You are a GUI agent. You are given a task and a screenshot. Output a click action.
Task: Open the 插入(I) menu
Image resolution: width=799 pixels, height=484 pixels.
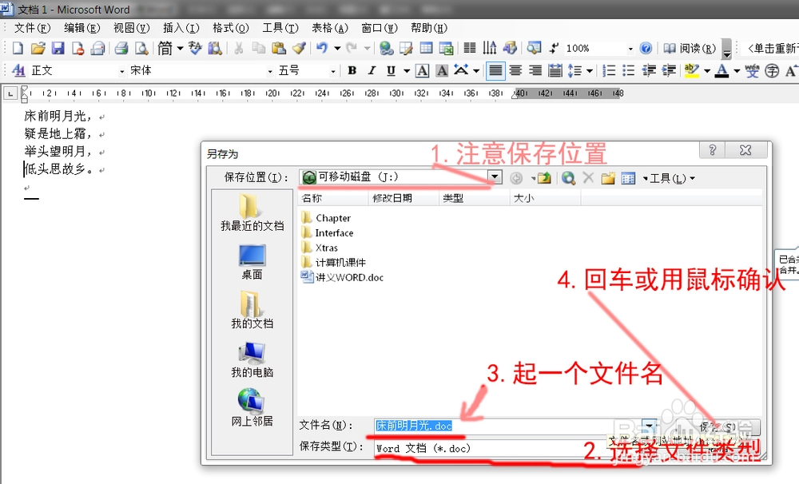pos(181,28)
